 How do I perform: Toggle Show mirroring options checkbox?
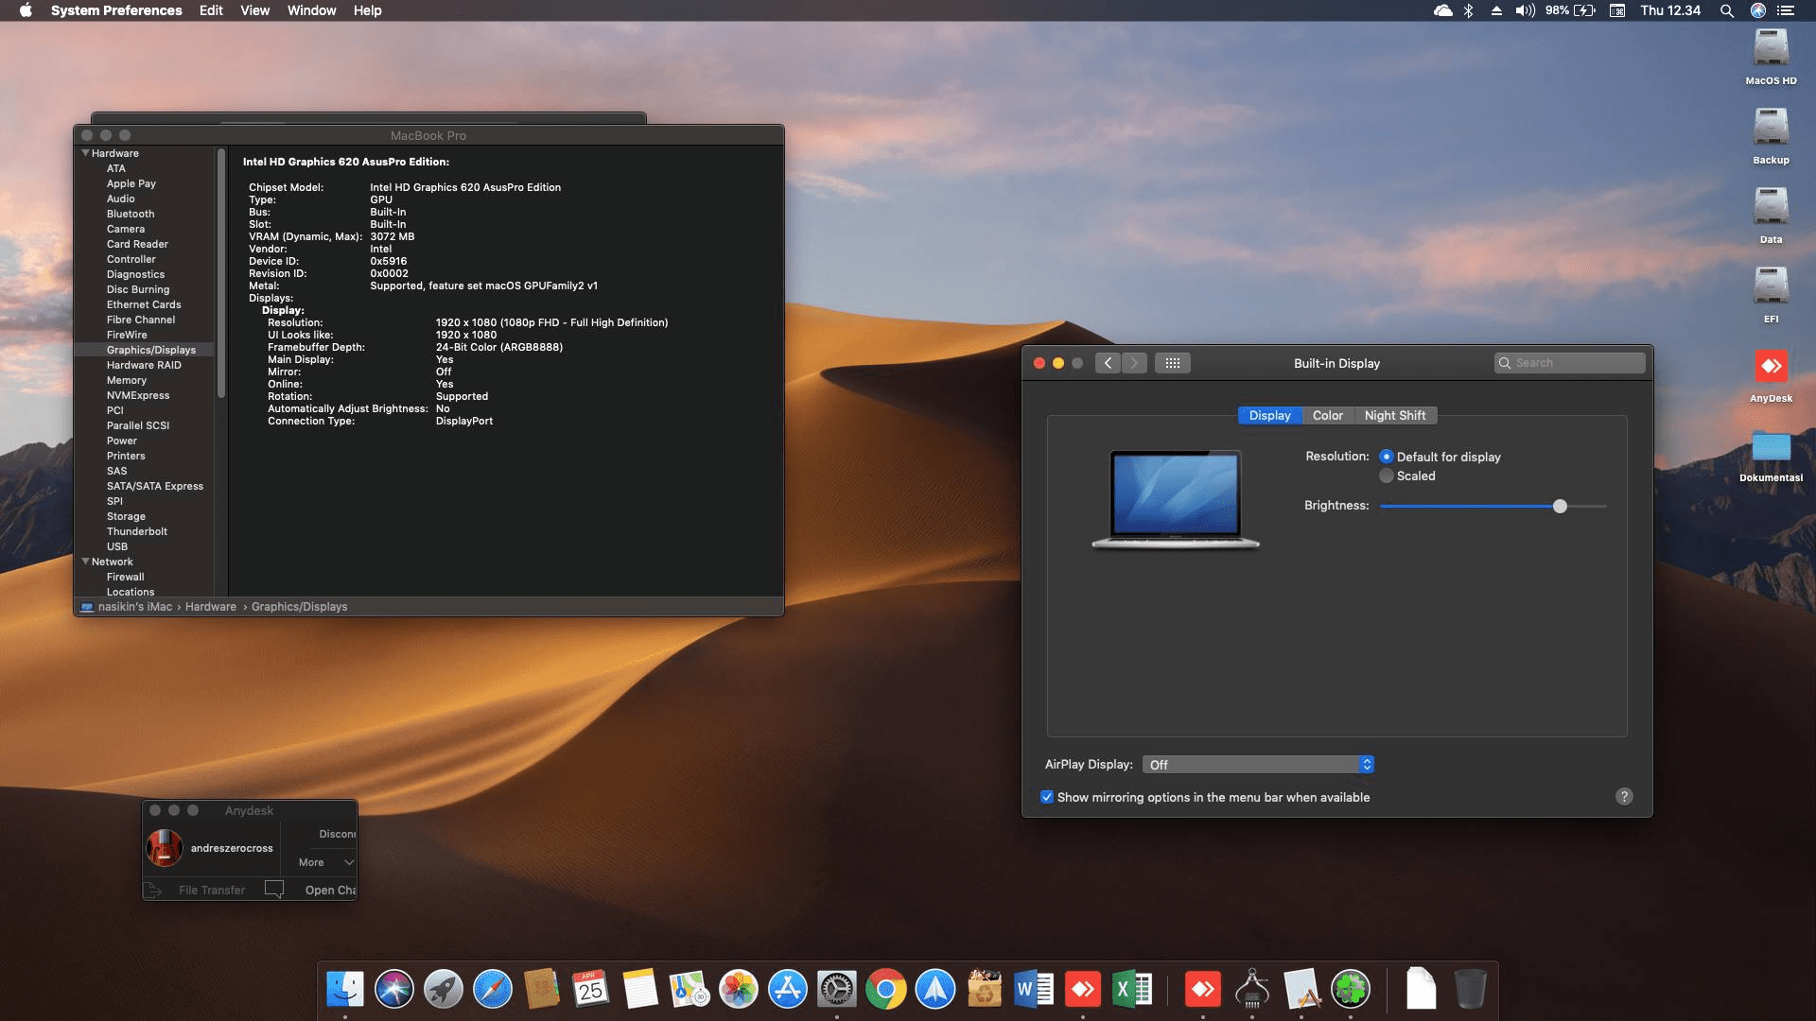click(x=1047, y=797)
